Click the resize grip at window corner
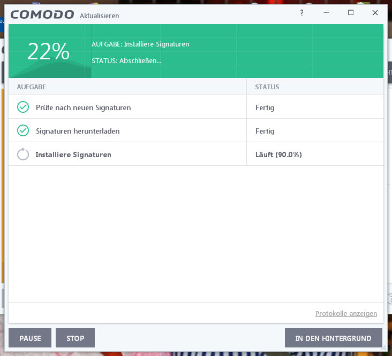 383,347
